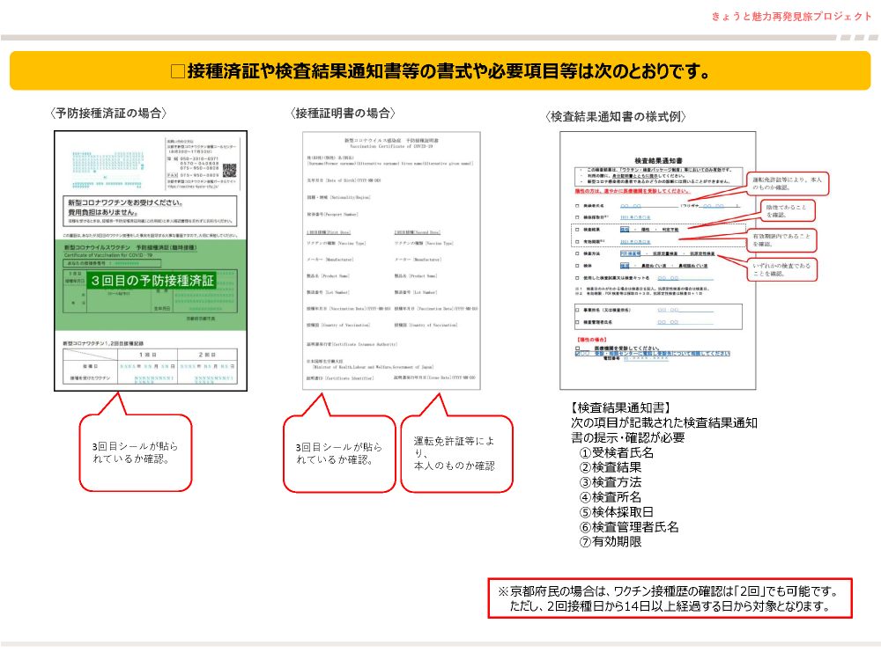The width and height of the screenshot is (881, 660).
Task: Click the 新型コロナウイルス感染症 予防接種証明書 title in the certificate document
Action: [x=391, y=140]
